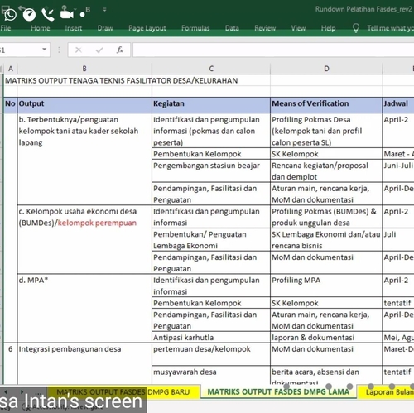
Task: Switch to the Insert ribbon tab
Action: pos(74,28)
